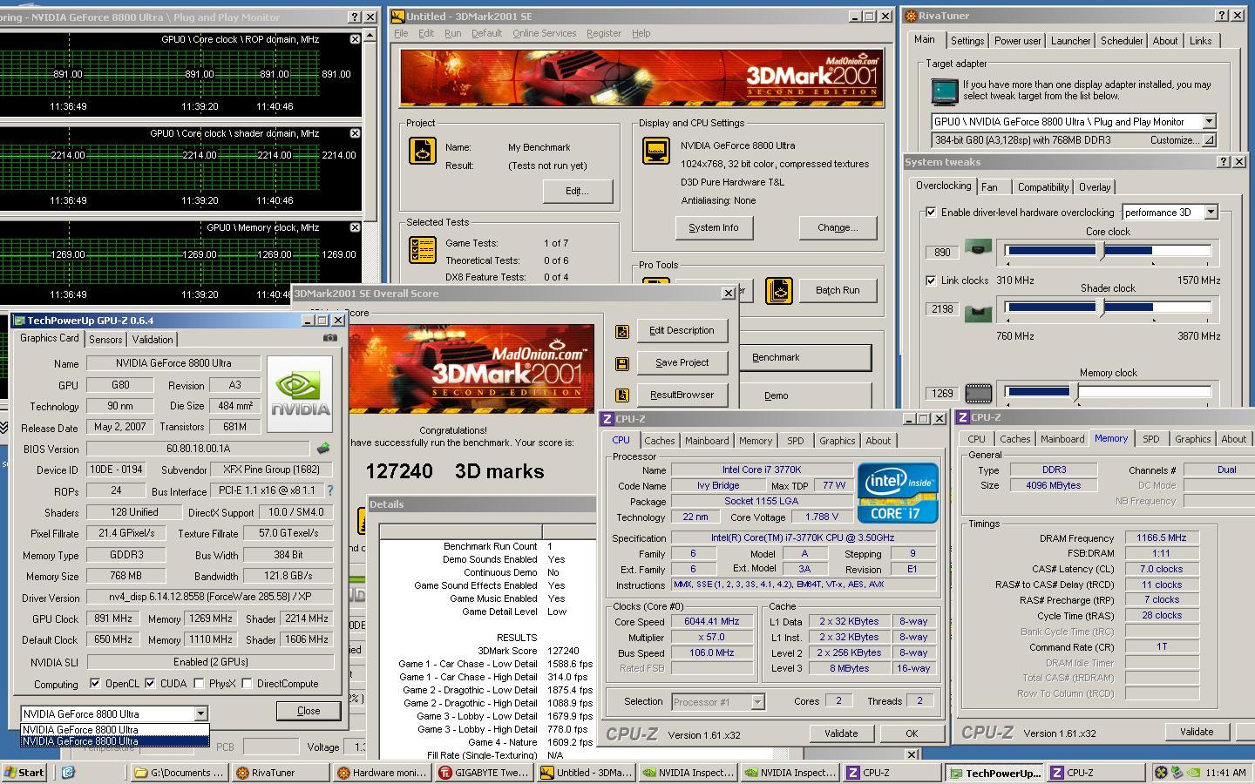Open the performance 3D mode dropdown

[1211, 213]
